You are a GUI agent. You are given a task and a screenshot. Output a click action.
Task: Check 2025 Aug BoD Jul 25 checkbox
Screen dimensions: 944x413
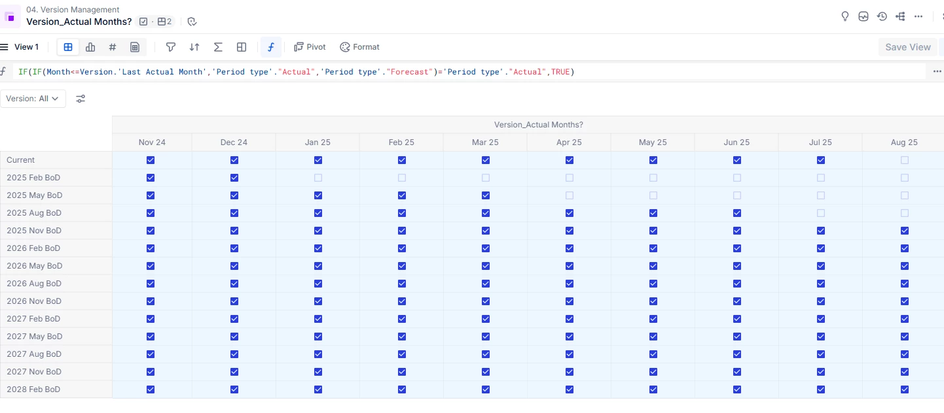[821, 213]
